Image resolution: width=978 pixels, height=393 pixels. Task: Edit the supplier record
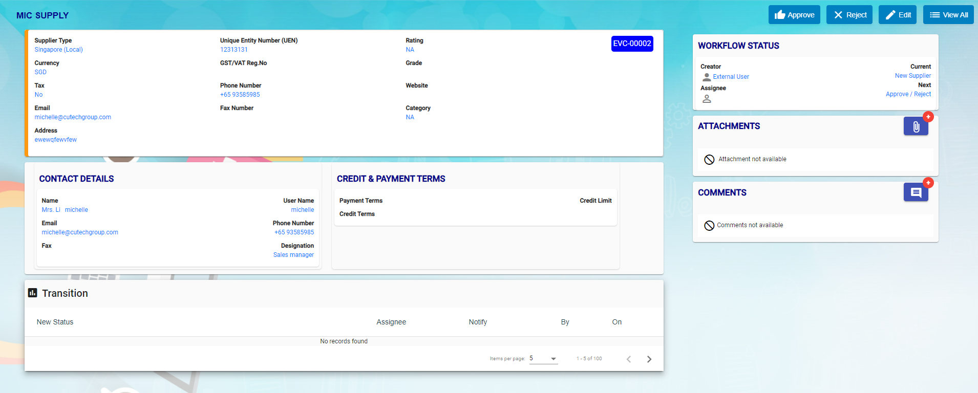pos(898,15)
